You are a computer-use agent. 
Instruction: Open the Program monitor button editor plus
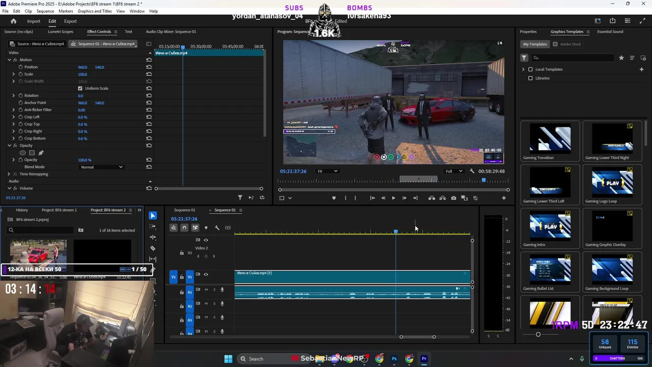coord(504,198)
